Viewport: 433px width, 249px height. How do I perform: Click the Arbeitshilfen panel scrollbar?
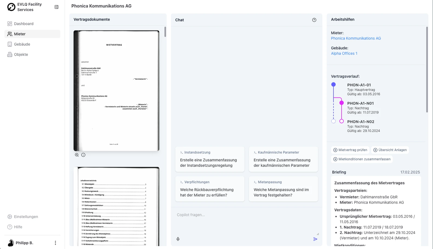[x=427, y=69]
